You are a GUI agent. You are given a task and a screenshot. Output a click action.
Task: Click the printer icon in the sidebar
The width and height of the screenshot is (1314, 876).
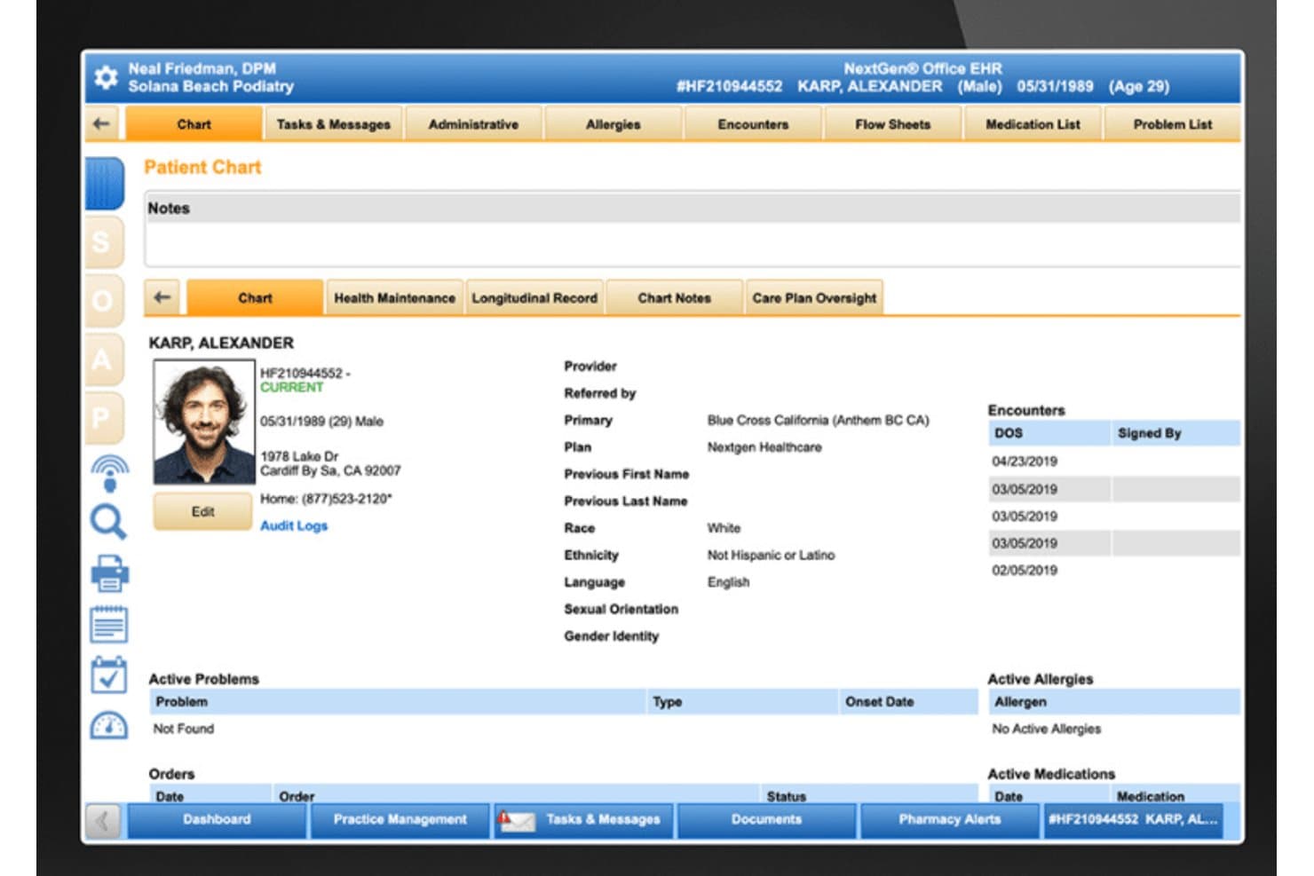point(109,573)
